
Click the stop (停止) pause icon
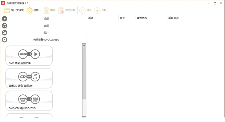pyautogui.click(x=82, y=11)
